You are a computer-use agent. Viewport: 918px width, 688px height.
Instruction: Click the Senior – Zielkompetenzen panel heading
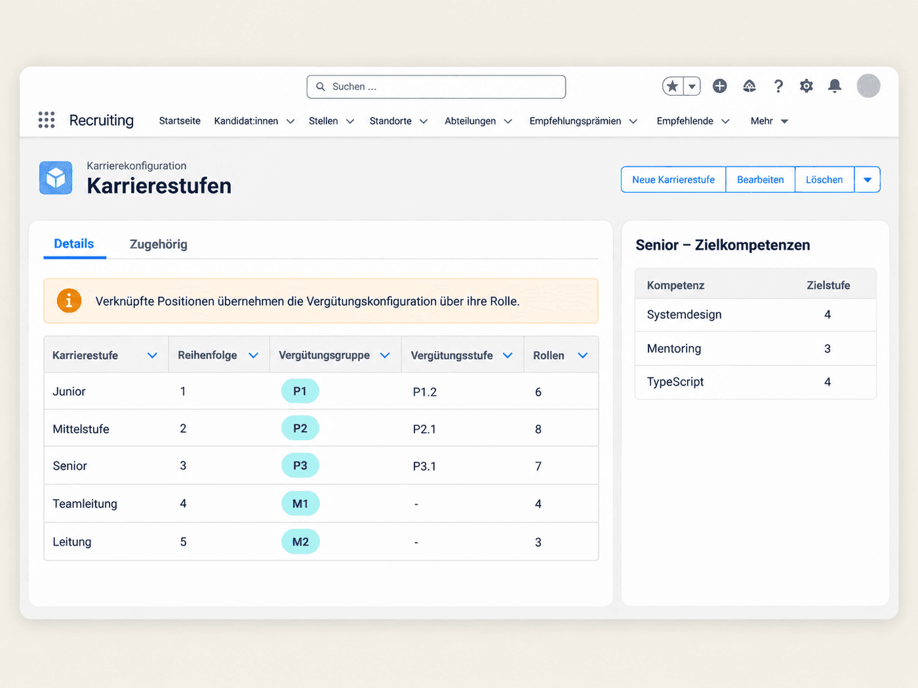coord(723,245)
